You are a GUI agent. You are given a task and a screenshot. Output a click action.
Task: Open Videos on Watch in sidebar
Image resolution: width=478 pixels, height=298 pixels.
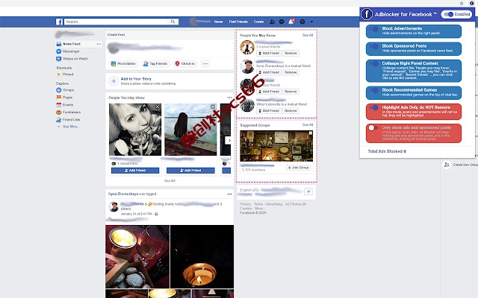tap(75, 59)
